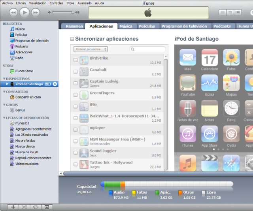Select the Notas de voz microphone icon
The width and height of the screenshot is (253, 211).
(x=188, y=108)
